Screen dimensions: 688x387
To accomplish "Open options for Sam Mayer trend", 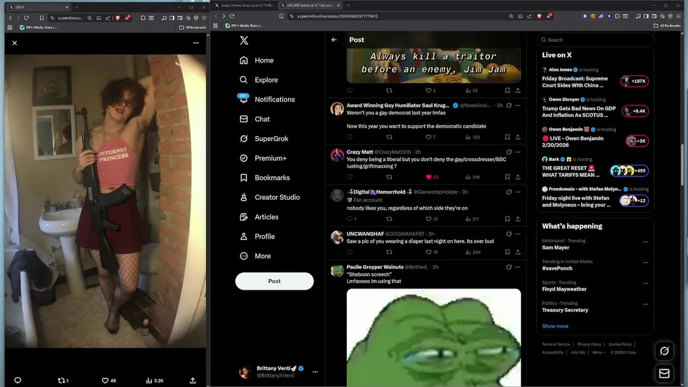I will 646,242.
